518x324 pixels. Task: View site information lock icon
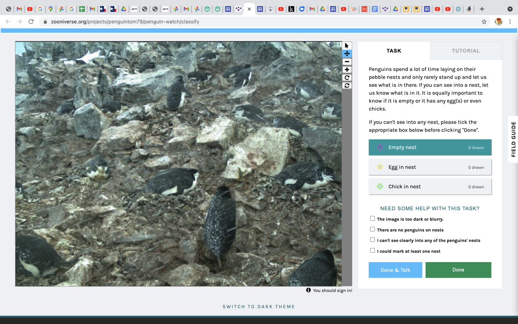[45, 22]
